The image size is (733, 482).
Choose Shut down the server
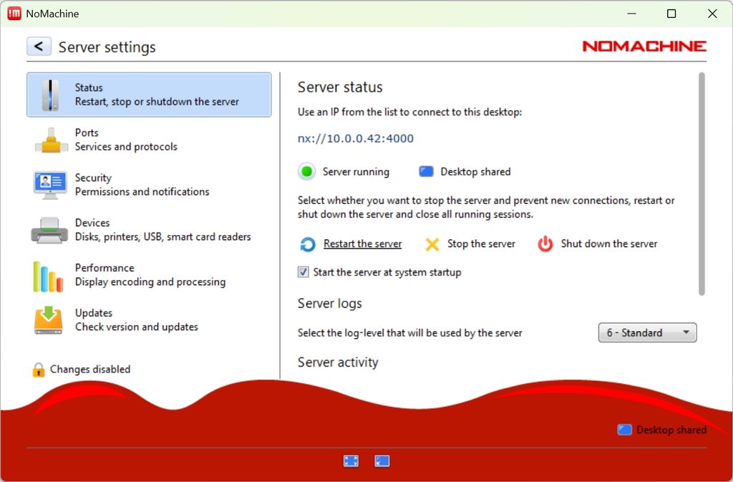tap(608, 244)
